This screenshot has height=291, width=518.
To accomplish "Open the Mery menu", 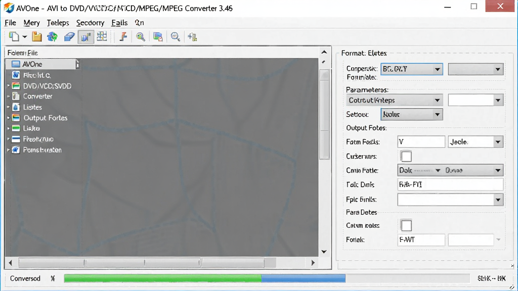I will tap(31, 23).
